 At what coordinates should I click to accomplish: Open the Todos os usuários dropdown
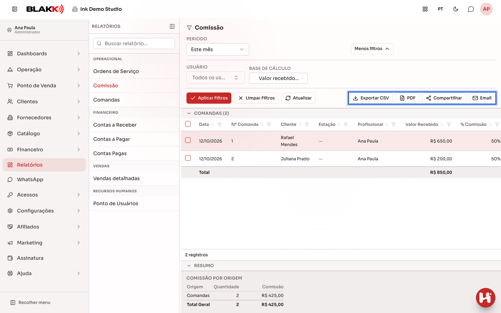point(216,78)
